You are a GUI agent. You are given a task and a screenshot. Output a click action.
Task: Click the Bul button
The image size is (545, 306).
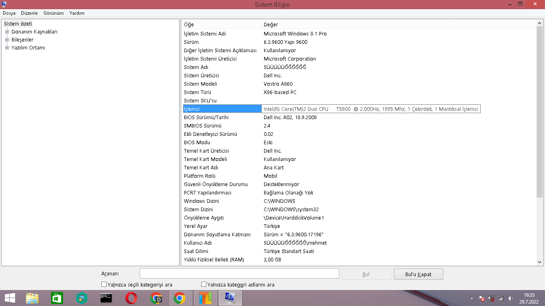[x=366, y=274]
